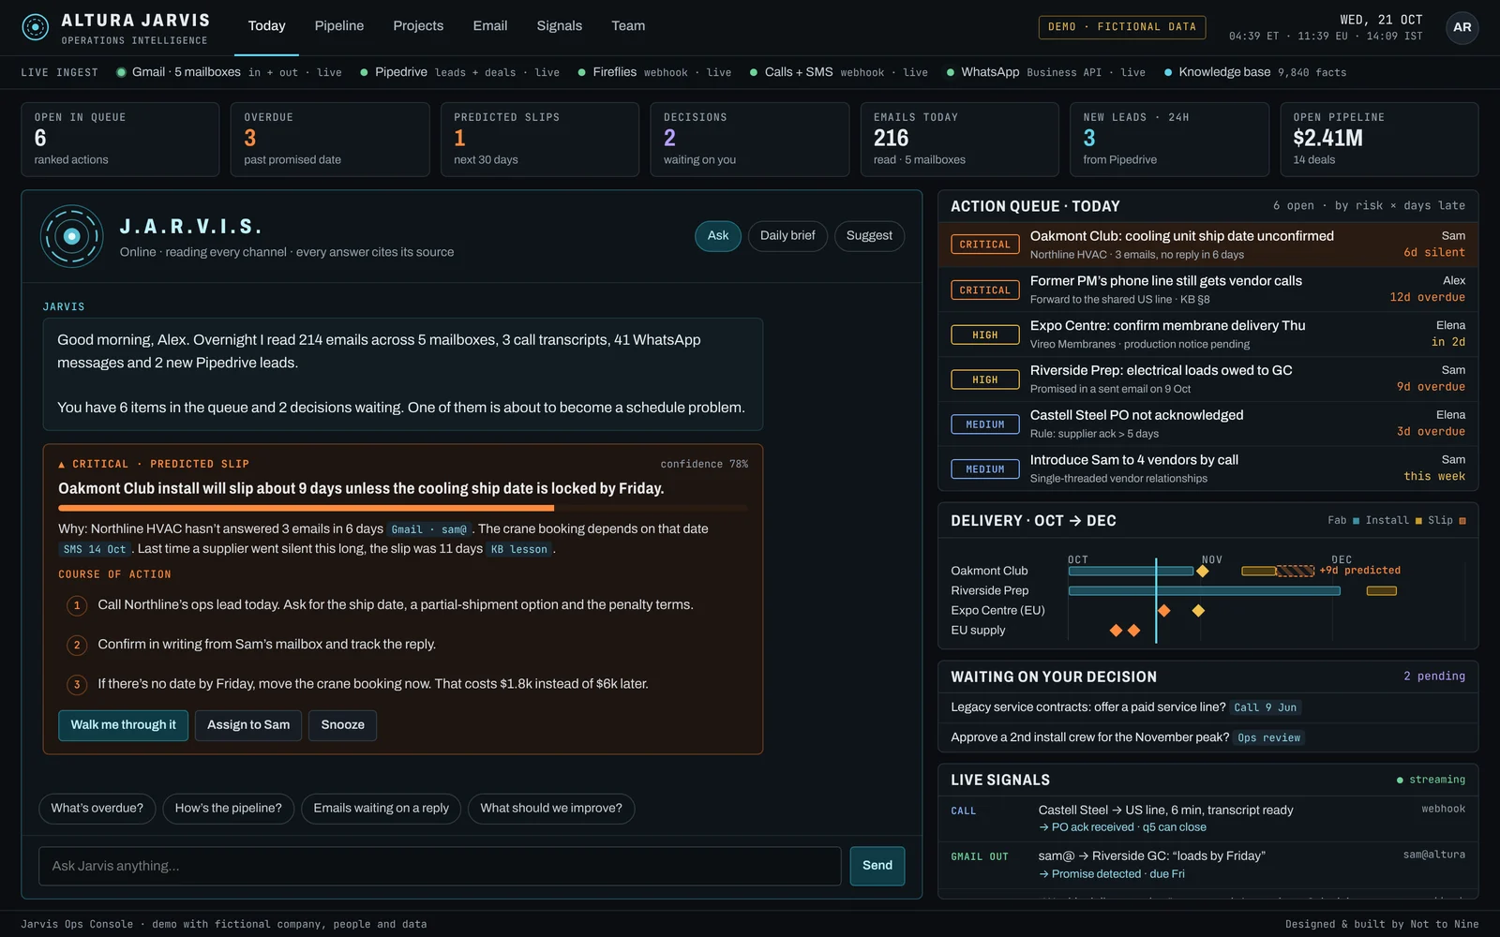
Task: Select the Ask mode button
Action: [718, 236]
